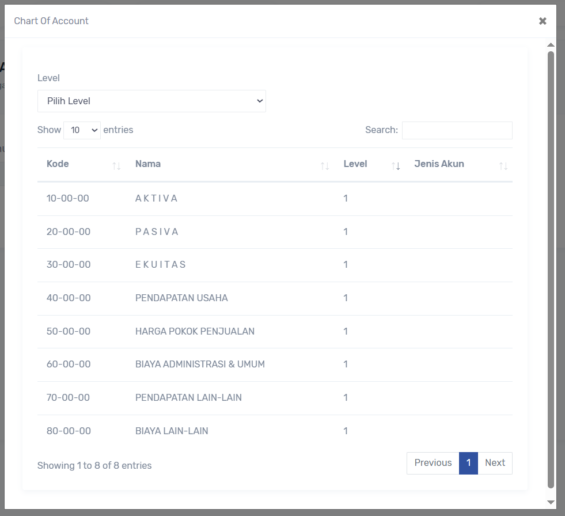565x516 pixels.
Task: Sort table by Jenis Akun icon
Action: tap(503, 166)
